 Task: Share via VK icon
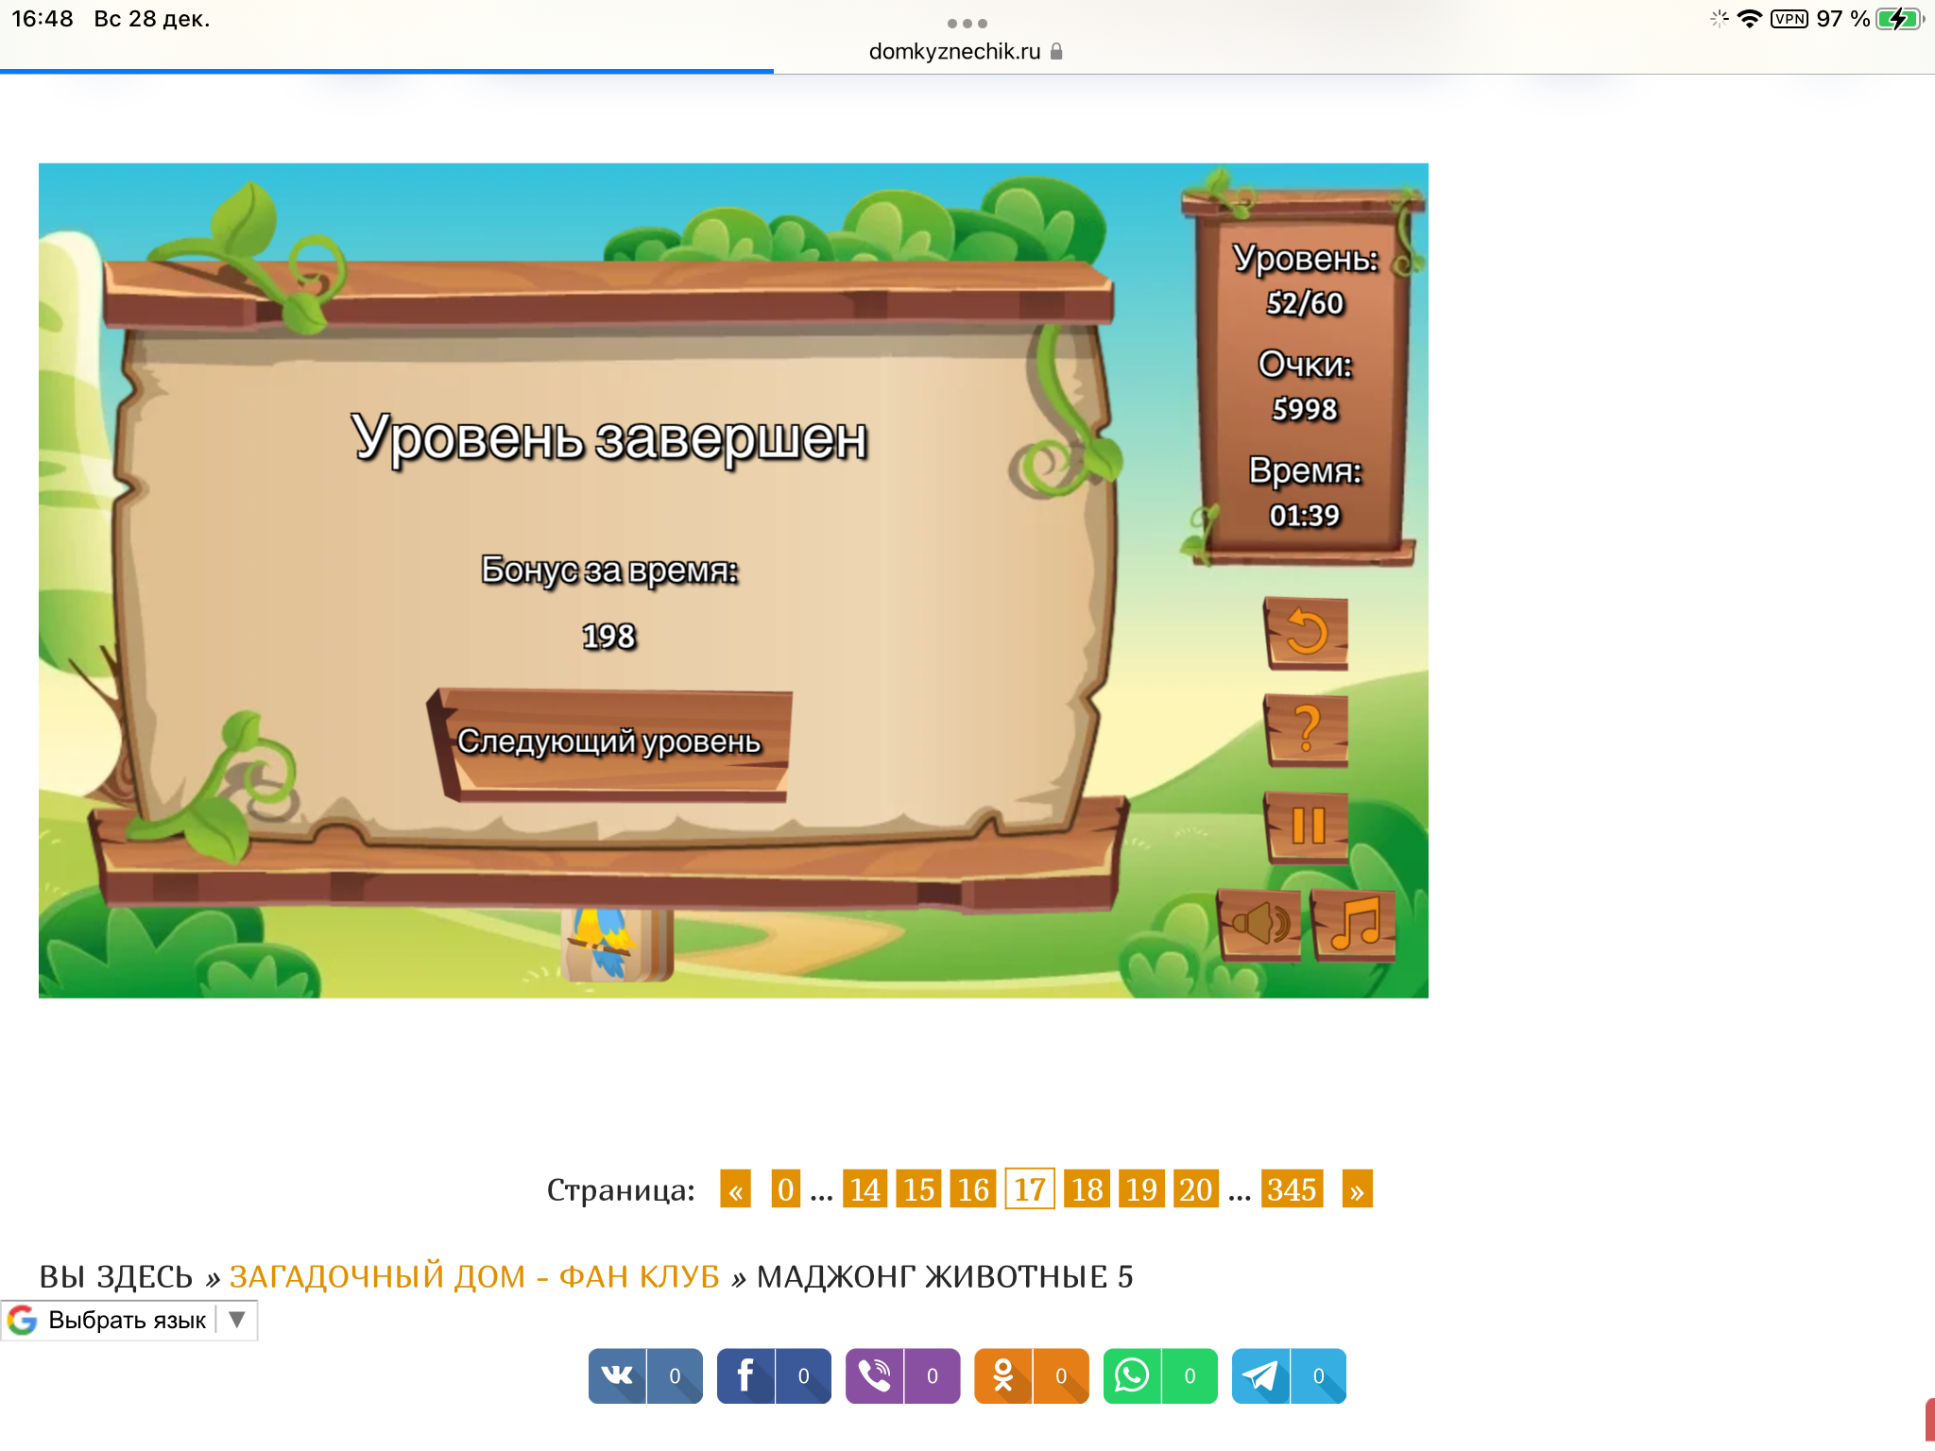pyautogui.click(x=618, y=1376)
